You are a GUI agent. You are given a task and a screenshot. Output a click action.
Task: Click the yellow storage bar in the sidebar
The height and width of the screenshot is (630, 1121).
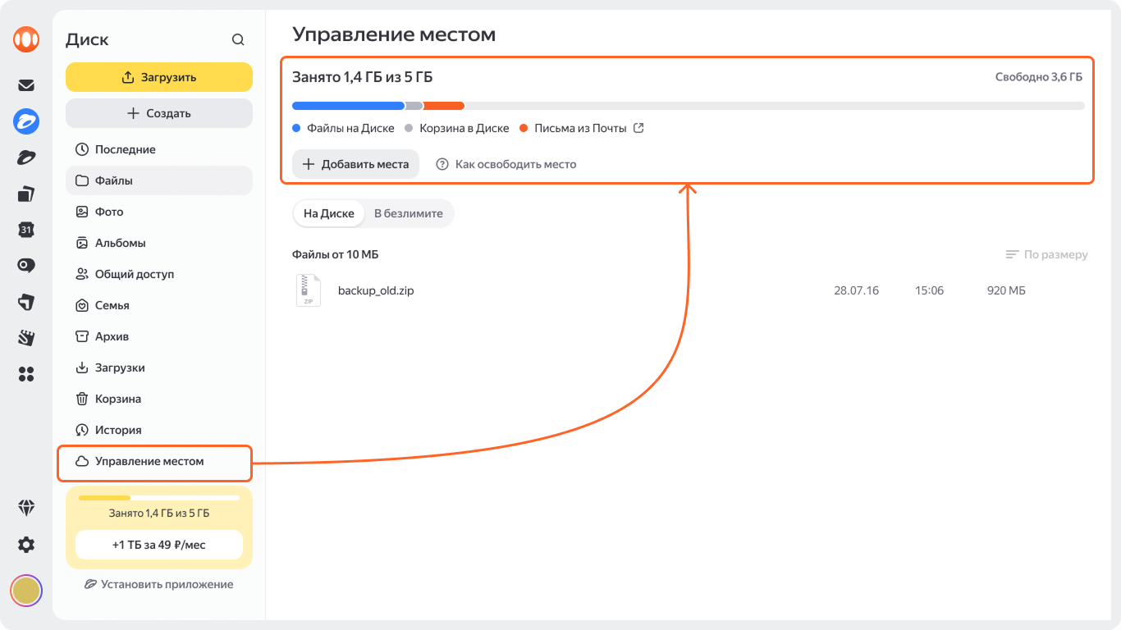point(159,498)
